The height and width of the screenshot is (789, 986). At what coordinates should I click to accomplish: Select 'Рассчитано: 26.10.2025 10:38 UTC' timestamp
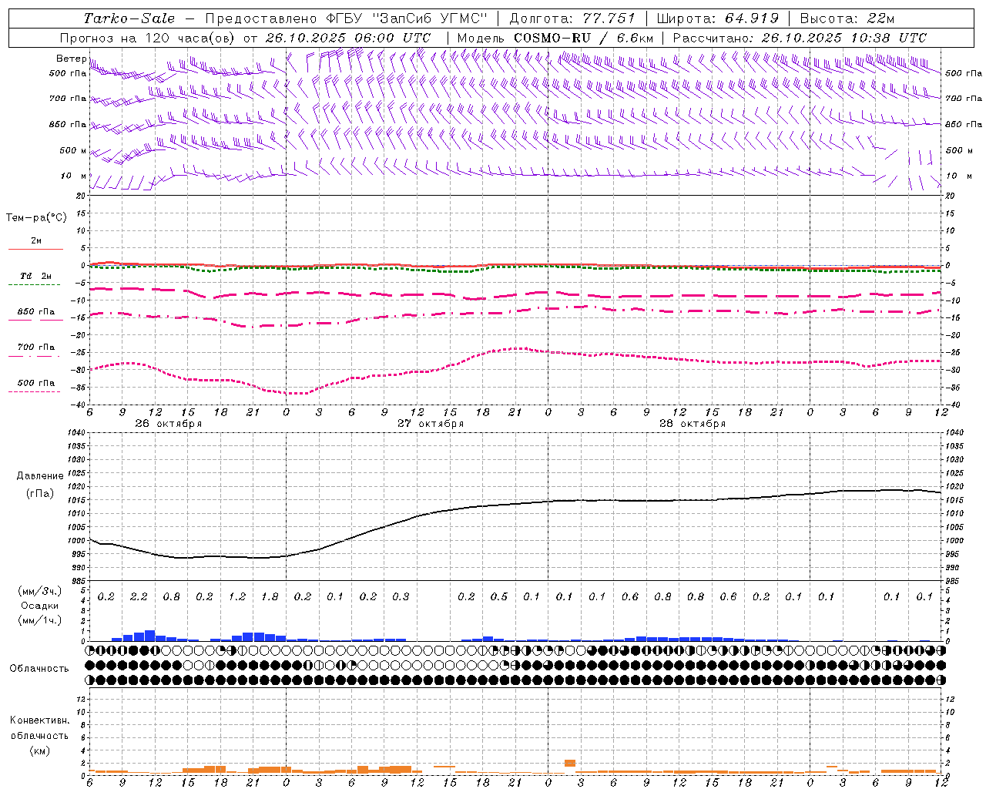tap(800, 37)
